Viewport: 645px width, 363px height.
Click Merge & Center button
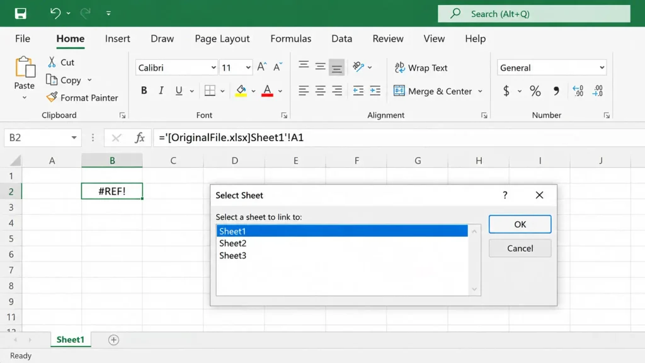coord(433,91)
